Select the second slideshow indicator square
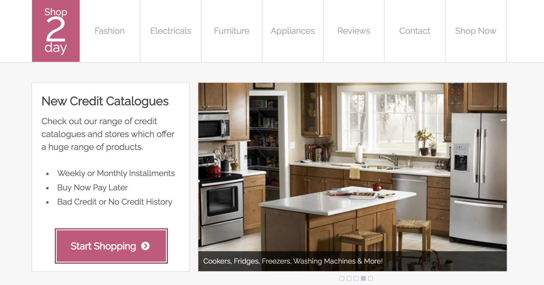The width and height of the screenshot is (544, 285). click(x=349, y=278)
